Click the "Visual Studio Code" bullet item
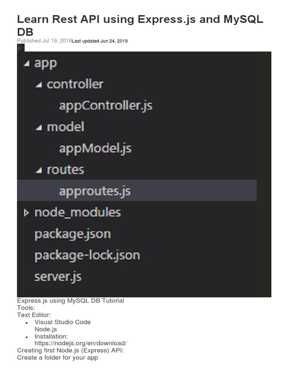This screenshot has height=385, width=288. click(63, 322)
